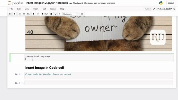Open the Kernel menu

[53, 9]
